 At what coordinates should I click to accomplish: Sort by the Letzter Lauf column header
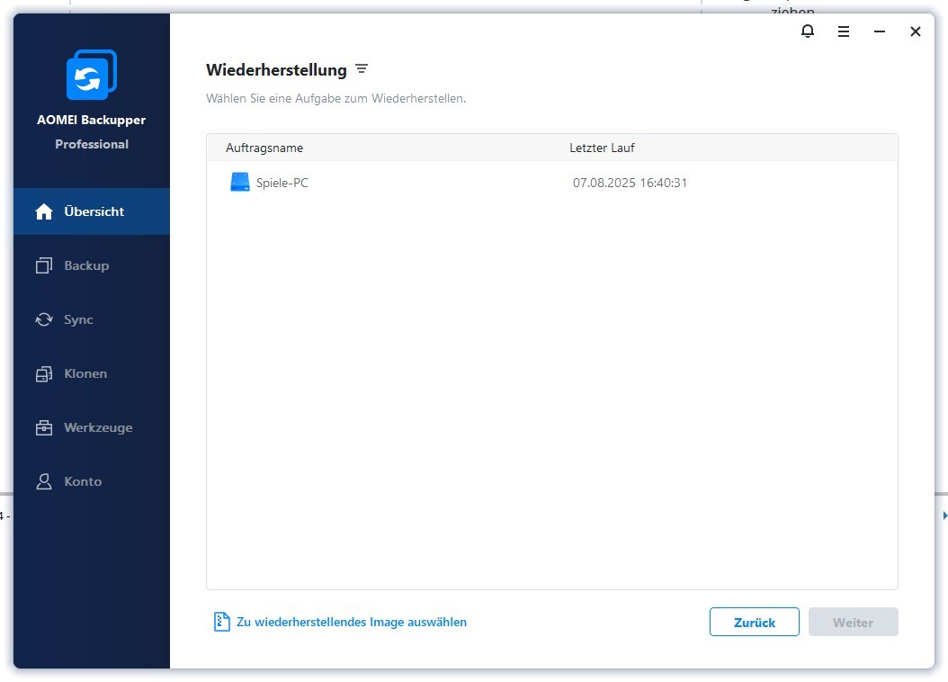602,148
